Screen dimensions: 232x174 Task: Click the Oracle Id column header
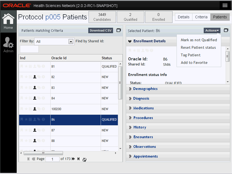59,58
